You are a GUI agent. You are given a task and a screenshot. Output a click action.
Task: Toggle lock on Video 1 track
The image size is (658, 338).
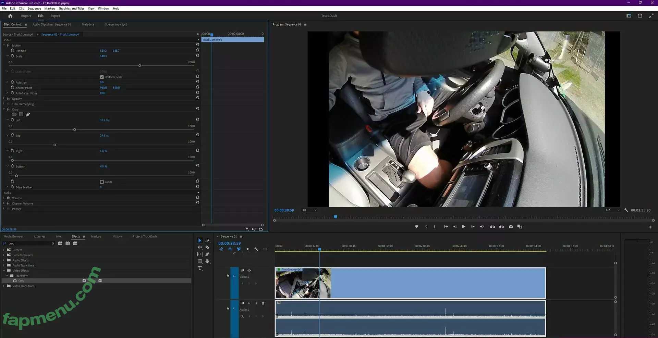coord(228,275)
